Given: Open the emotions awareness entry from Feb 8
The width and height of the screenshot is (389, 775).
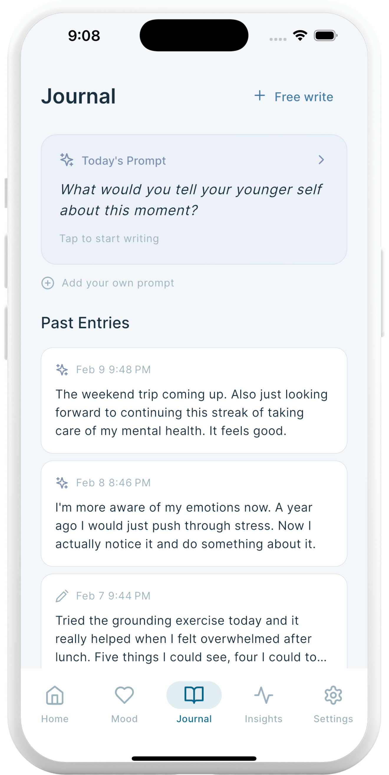Looking at the screenshot, I should click(x=185, y=526).
